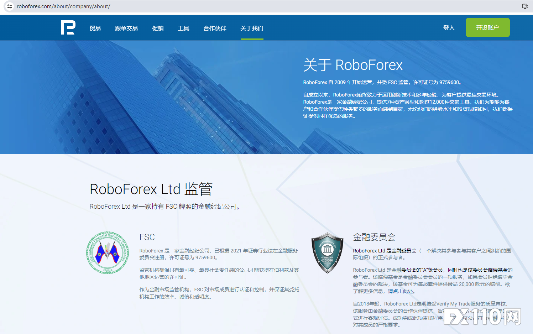The width and height of the screenshot is (533, 334).
Task: Click paragraph starting 'RoboForex Ltd 是金融委员会的"A"级会员'
Action: (433, 281)
